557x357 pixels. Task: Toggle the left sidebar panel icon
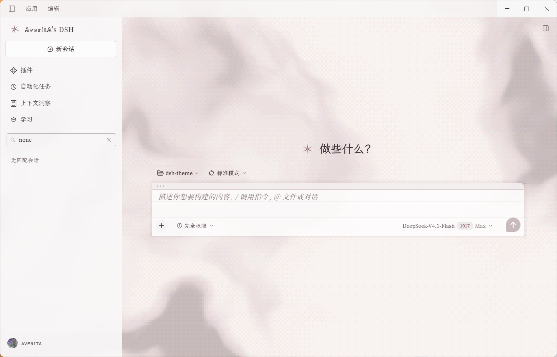tap(12, 9)
